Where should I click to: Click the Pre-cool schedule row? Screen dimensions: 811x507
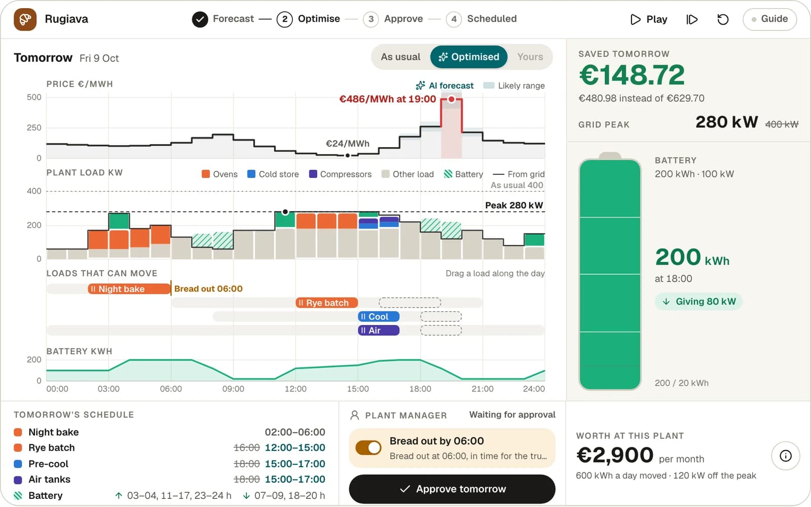[169, 464]
